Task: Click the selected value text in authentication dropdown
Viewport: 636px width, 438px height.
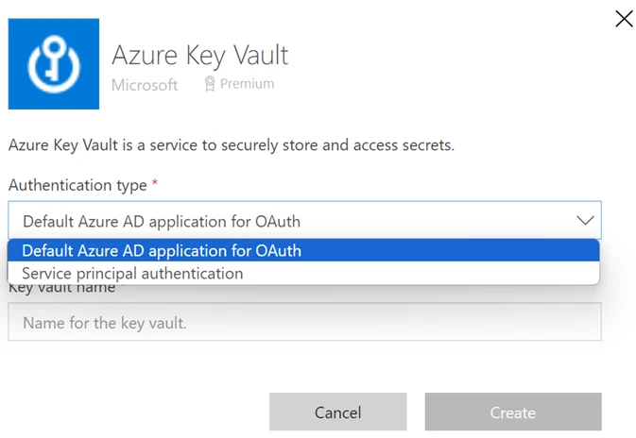Action: 163,222
